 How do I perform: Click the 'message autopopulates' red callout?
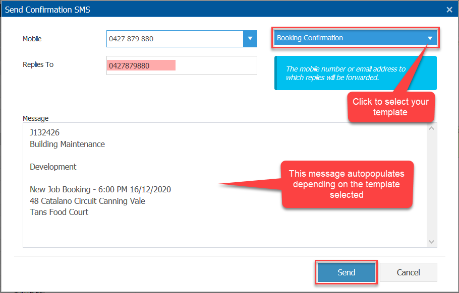(347, 184)
